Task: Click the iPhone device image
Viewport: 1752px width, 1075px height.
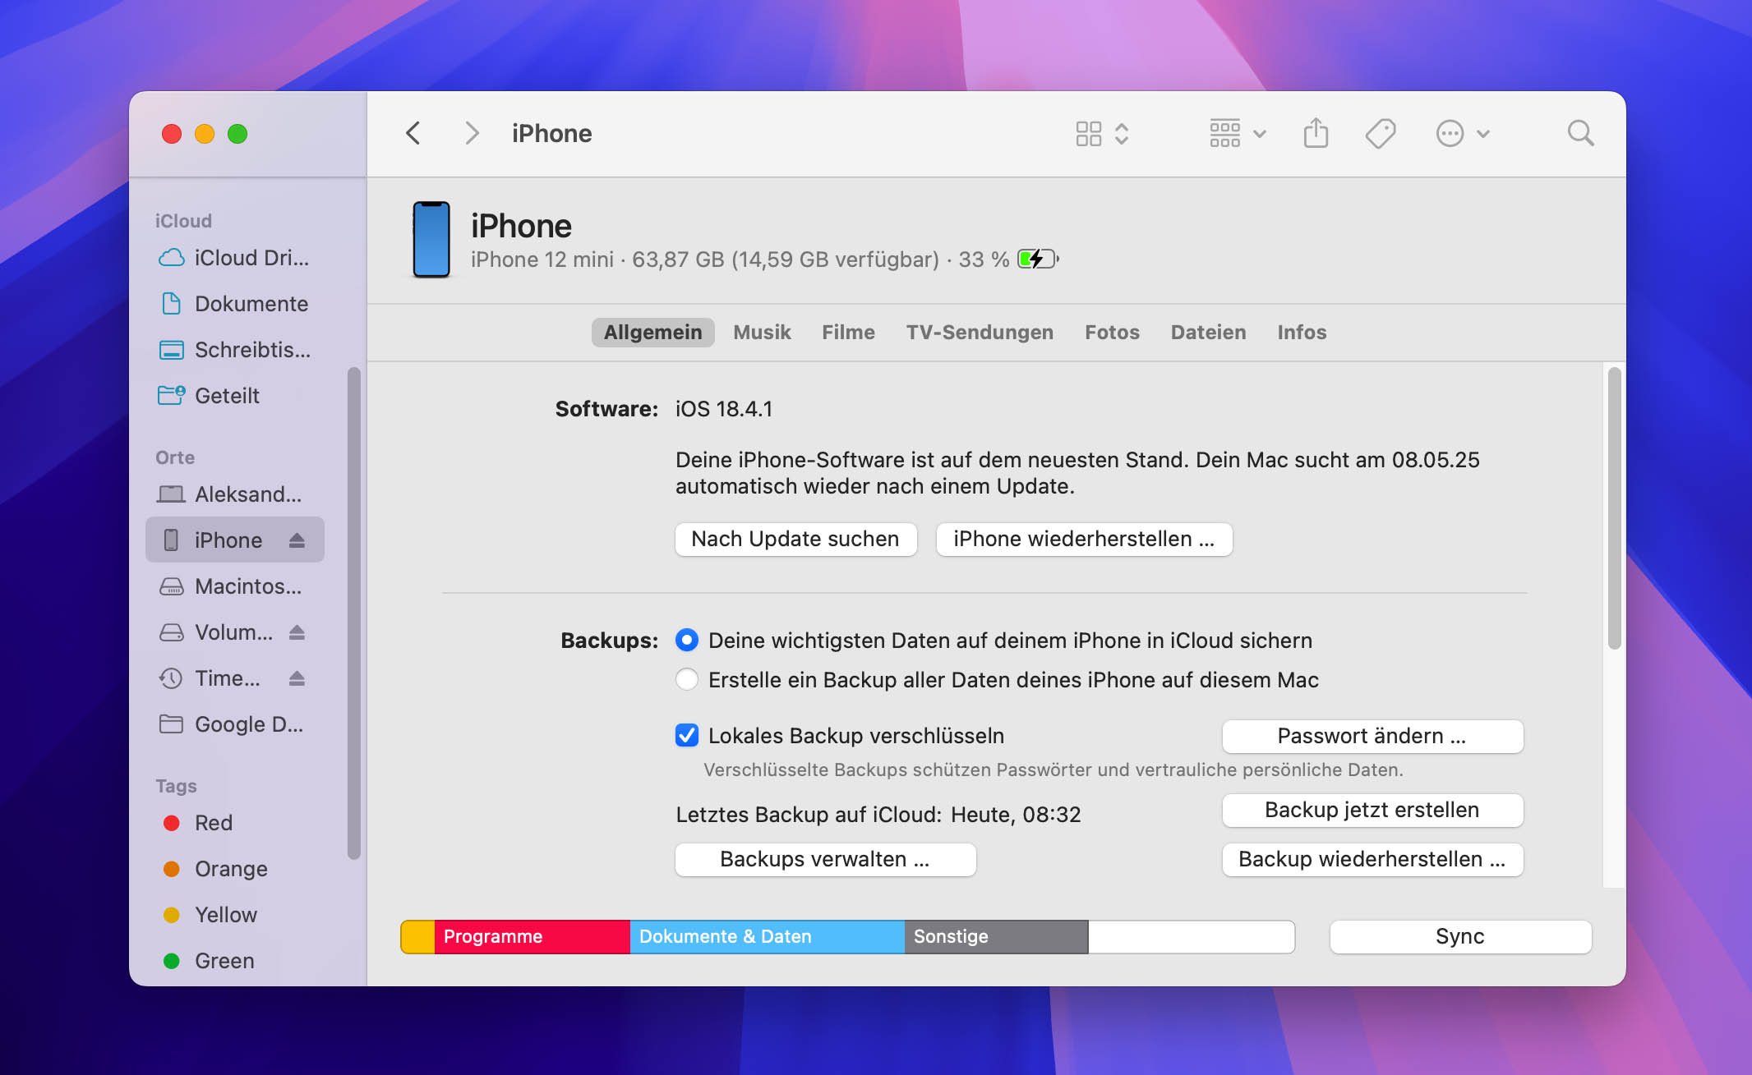Action: [x=431, y=240]
